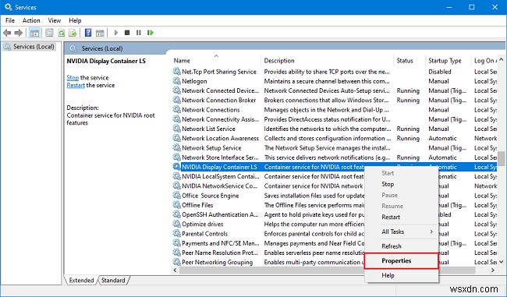
Task: Click the Stop the service link
Action: 73,77
